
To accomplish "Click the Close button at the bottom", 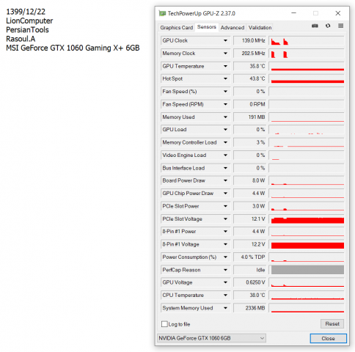I will [x=328, y=338].
